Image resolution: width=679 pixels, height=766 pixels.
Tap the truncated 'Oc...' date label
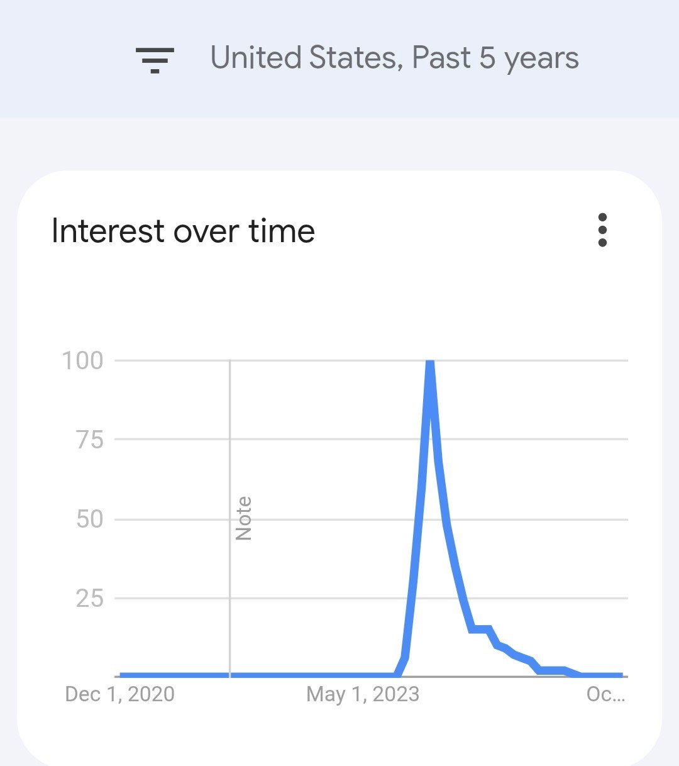pos(605,694)
